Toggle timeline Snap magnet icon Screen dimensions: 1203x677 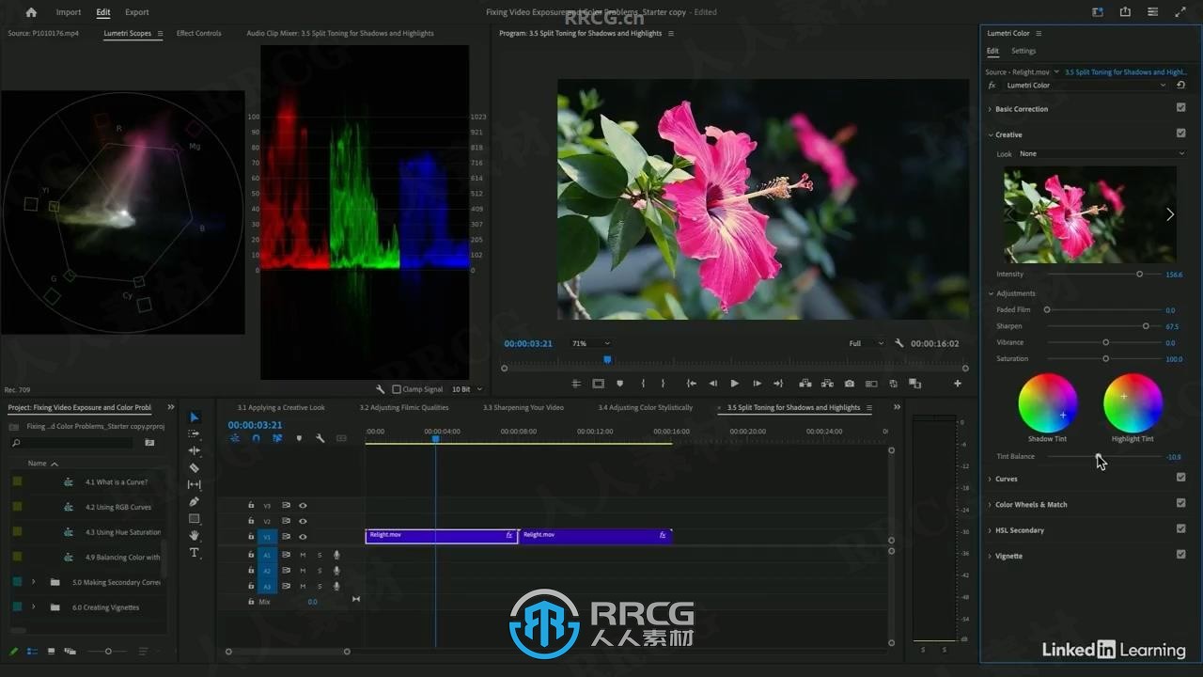pos(256,438)
